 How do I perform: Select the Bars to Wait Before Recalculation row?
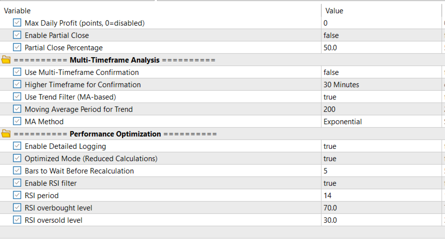pyautogui.click(x=79, y=171)
